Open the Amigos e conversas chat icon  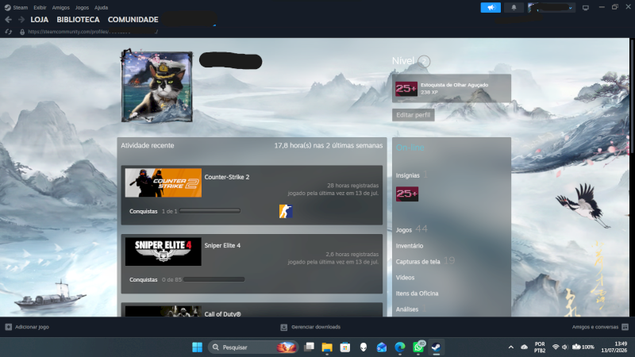click(x=625, y=327)
